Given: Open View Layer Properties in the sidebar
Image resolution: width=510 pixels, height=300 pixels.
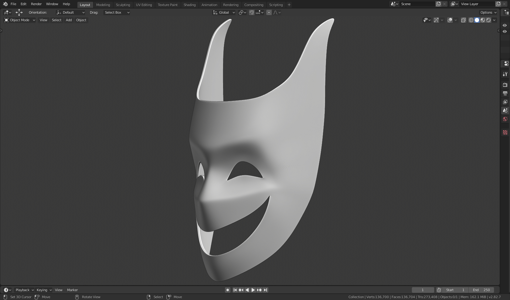Looking at the screenshot, I should 505,102.
